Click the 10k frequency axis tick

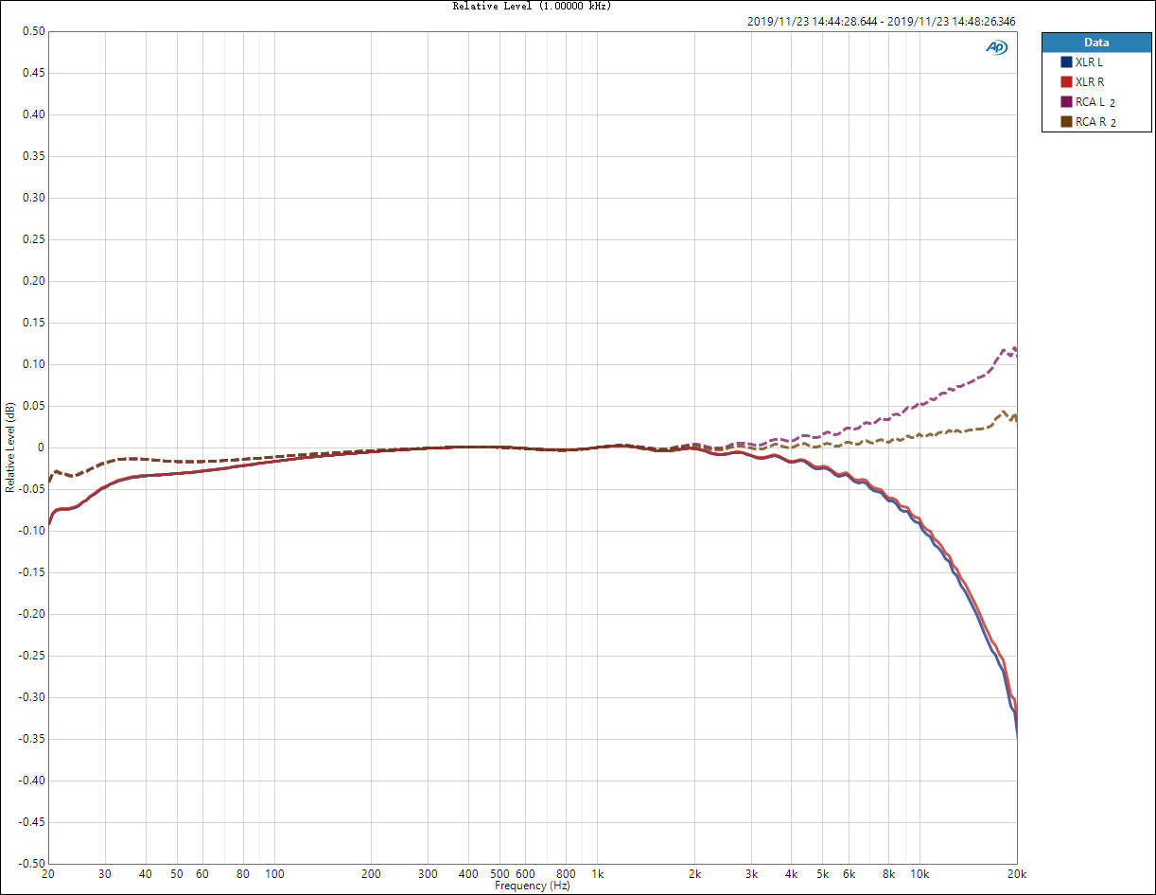tap(920, 873)
